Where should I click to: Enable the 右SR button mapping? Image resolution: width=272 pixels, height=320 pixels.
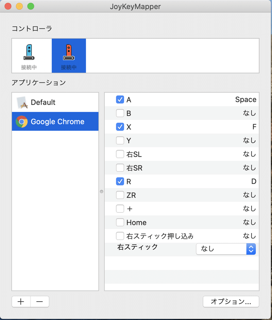click(x=120, y=168)
